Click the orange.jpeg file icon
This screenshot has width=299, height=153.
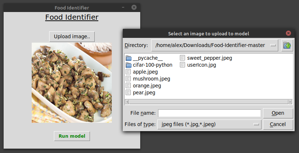tap(128, 86)
